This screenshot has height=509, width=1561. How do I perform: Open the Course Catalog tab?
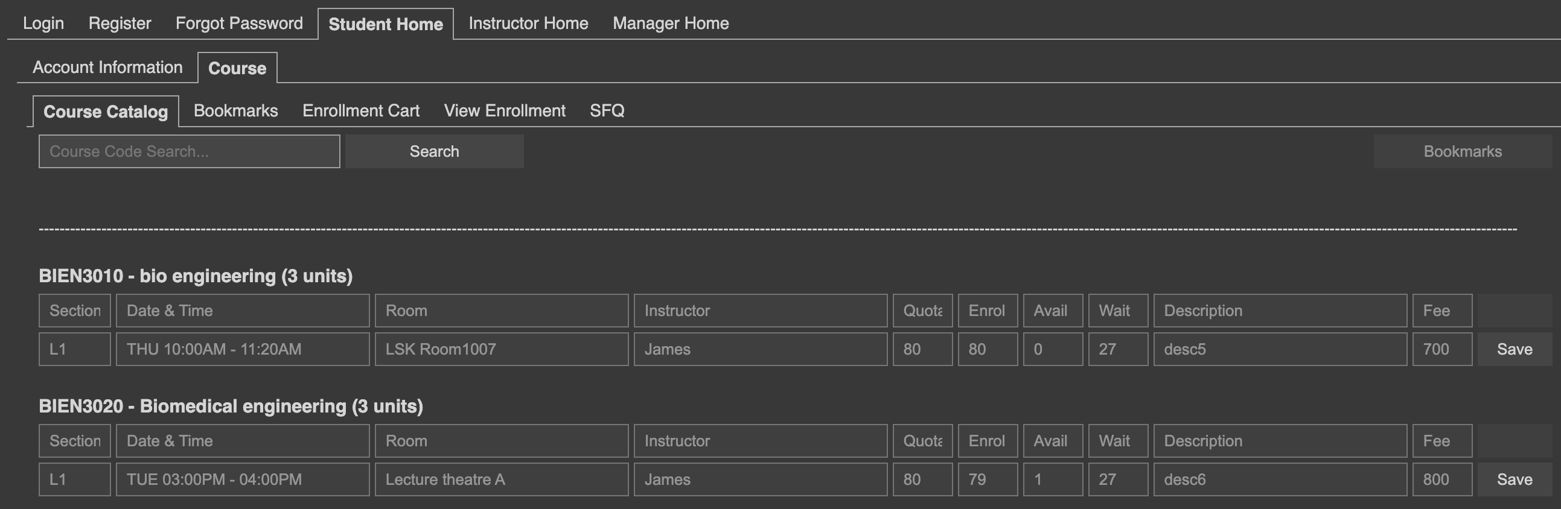pos(106,112)
